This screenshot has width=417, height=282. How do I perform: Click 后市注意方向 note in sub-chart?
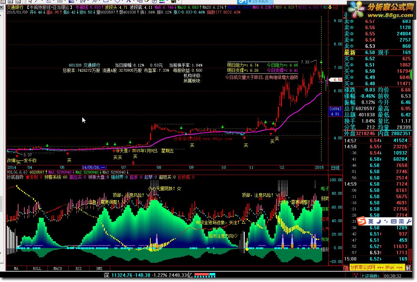(x=223, y=236)
